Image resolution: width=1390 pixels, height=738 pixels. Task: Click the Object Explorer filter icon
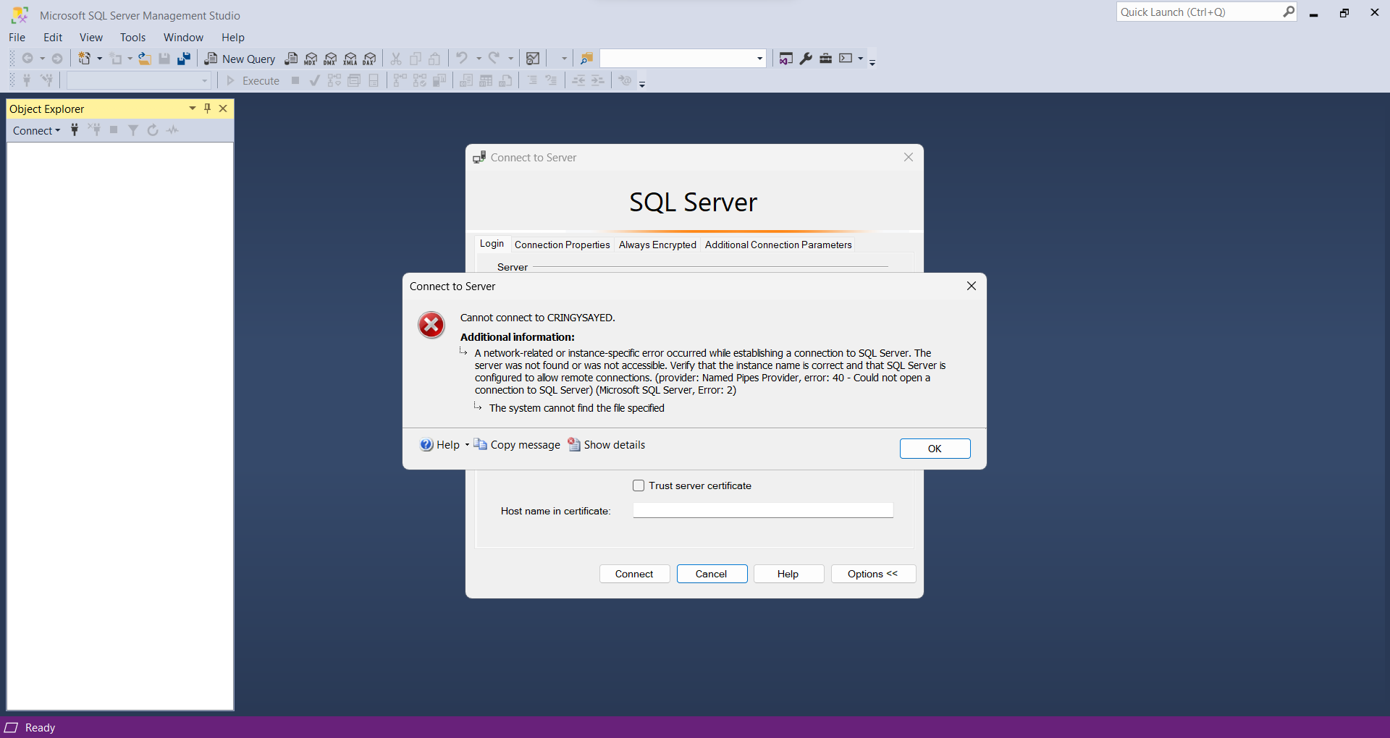click(133, 130)
